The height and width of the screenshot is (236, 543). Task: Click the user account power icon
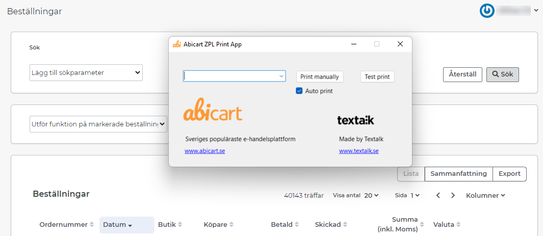[487, 11]
